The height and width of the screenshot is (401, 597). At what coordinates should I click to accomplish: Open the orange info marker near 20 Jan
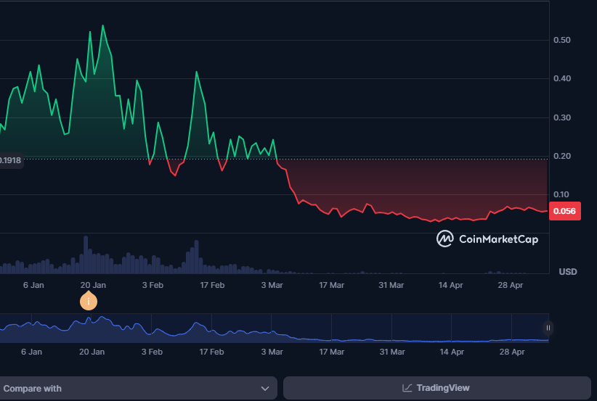click(x=89, y=301)
